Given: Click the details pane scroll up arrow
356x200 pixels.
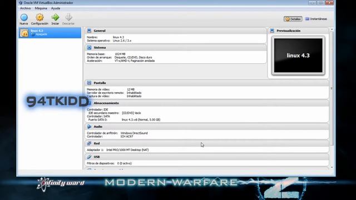Looking at the screenshot, I should [332, 29].
